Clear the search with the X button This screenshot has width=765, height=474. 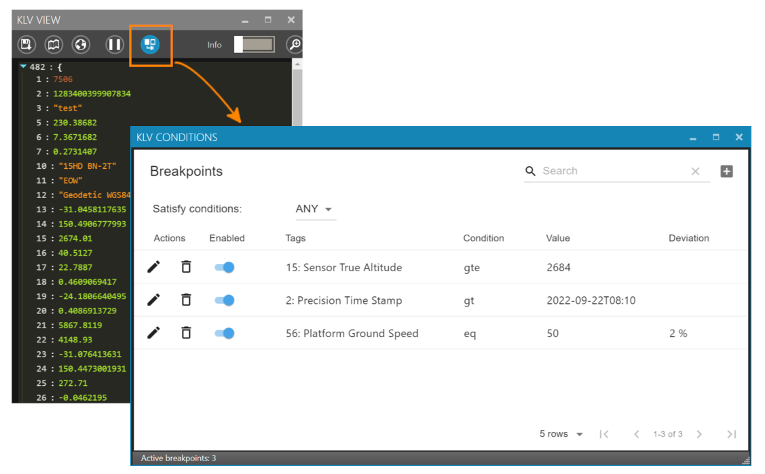click(x=695, y=172)
